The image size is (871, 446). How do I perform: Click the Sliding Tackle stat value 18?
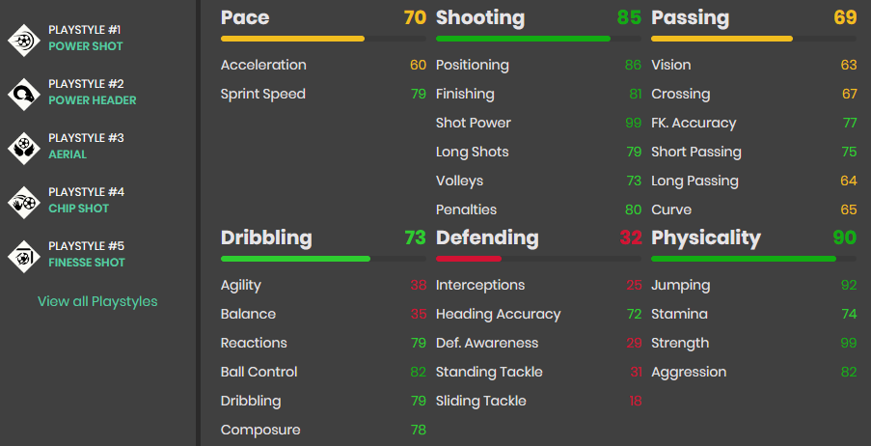coord(636,401)
